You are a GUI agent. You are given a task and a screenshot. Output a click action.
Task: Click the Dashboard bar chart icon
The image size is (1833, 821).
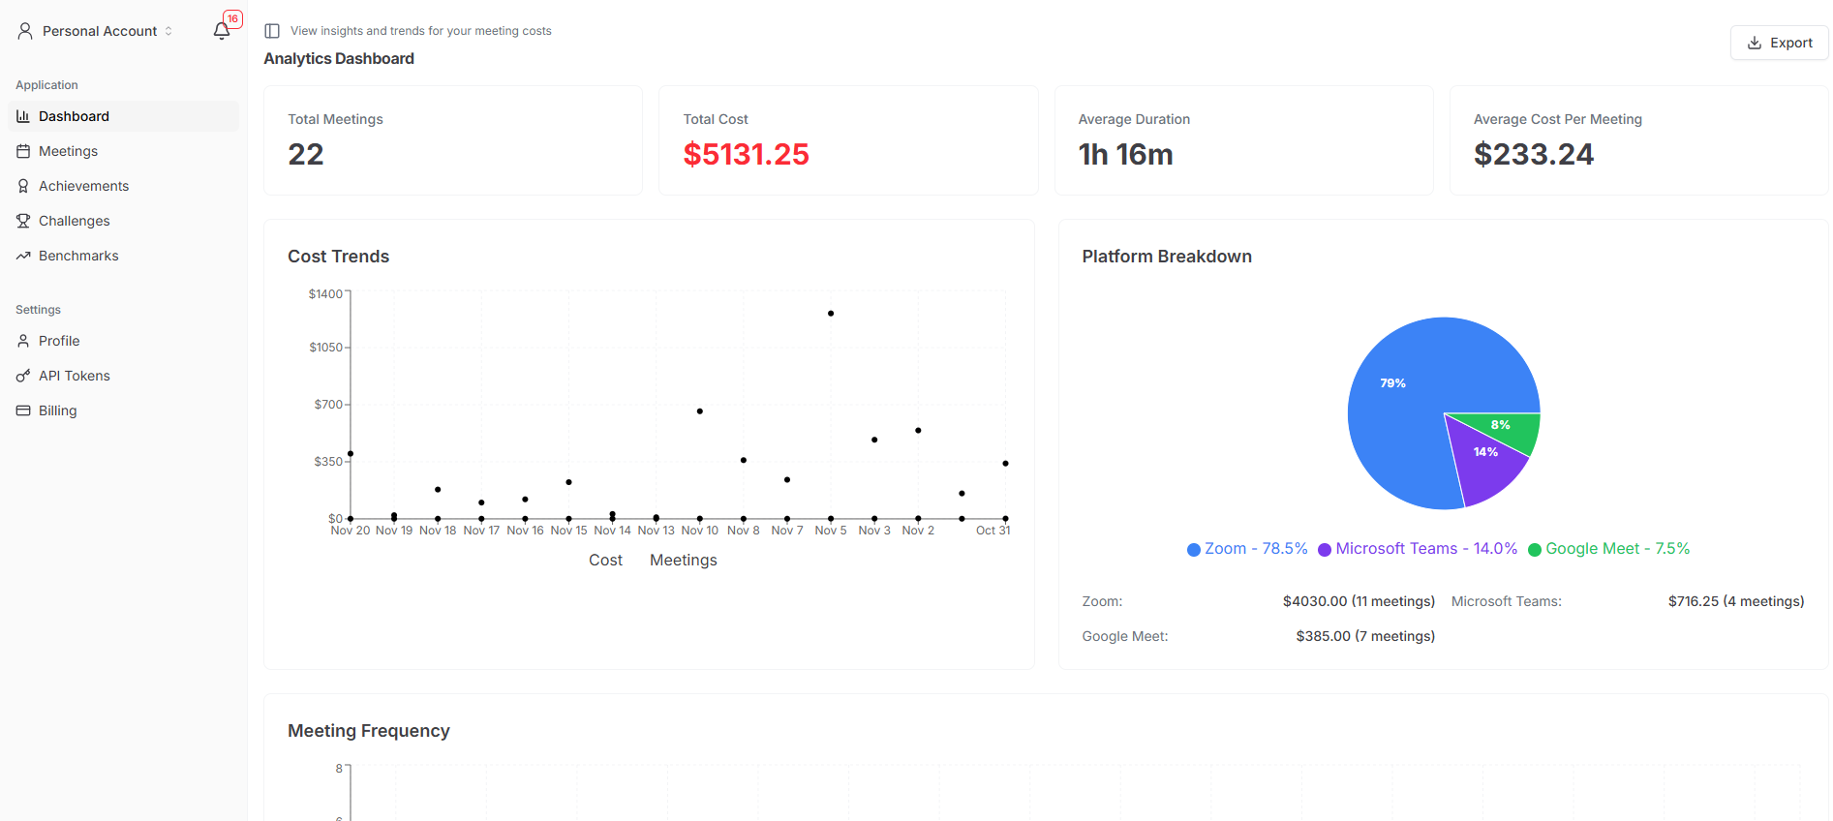tap(23, 116)
